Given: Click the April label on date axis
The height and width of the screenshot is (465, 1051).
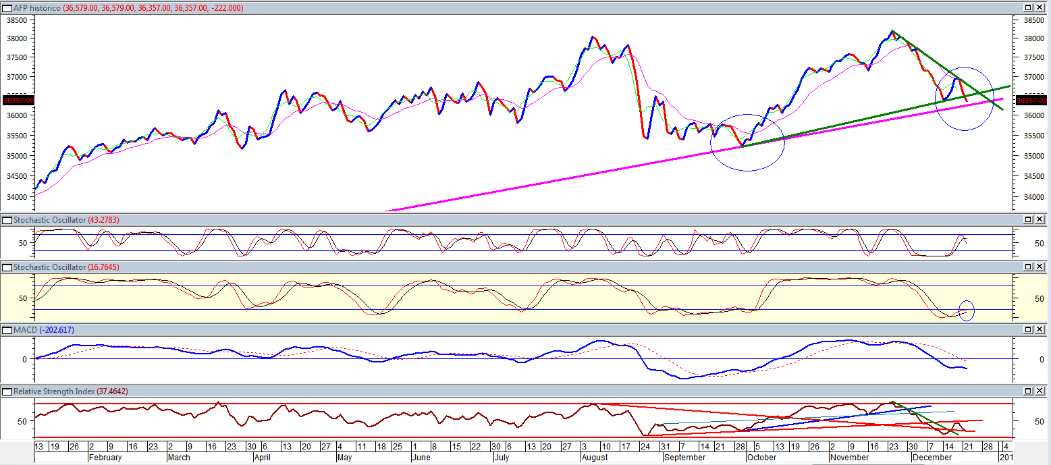Looking at the screenshot, I should coord(263,457).
